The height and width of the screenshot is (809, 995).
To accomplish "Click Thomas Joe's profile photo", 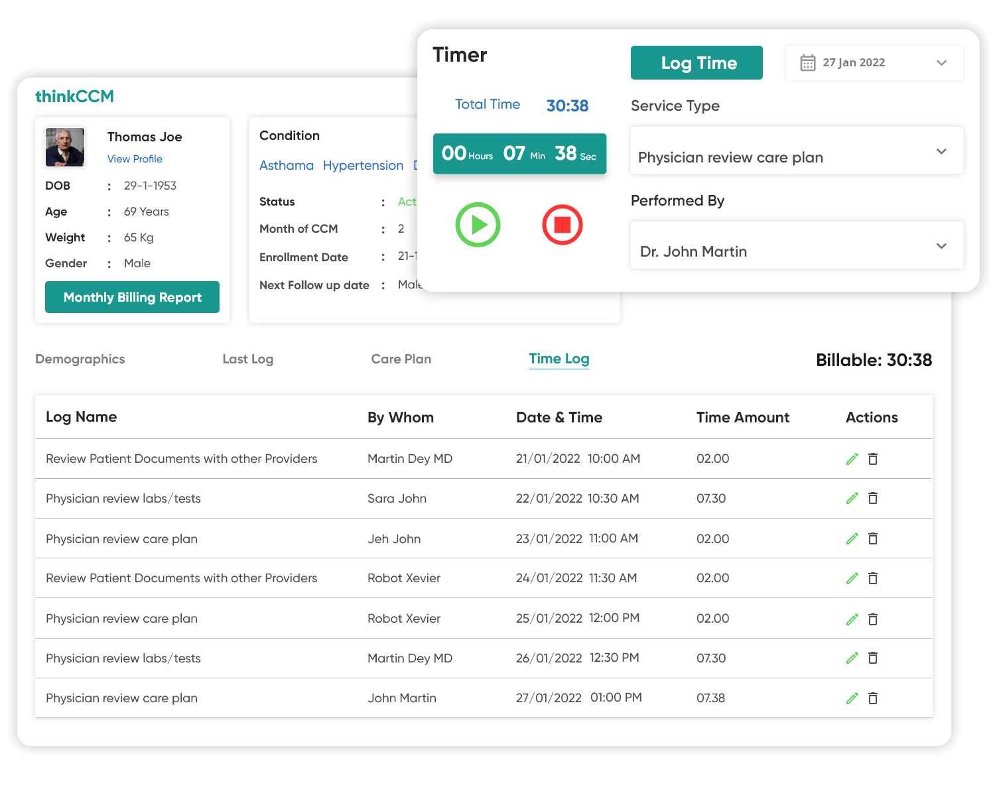I will pyautogui.click(x=64, y=147).
